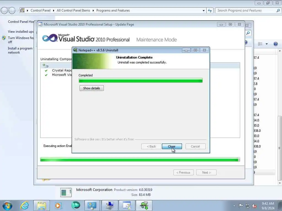Switch to Visual Studio setup disc taskbar item
This screenshot has height=211, width=282.
point(127,206)
